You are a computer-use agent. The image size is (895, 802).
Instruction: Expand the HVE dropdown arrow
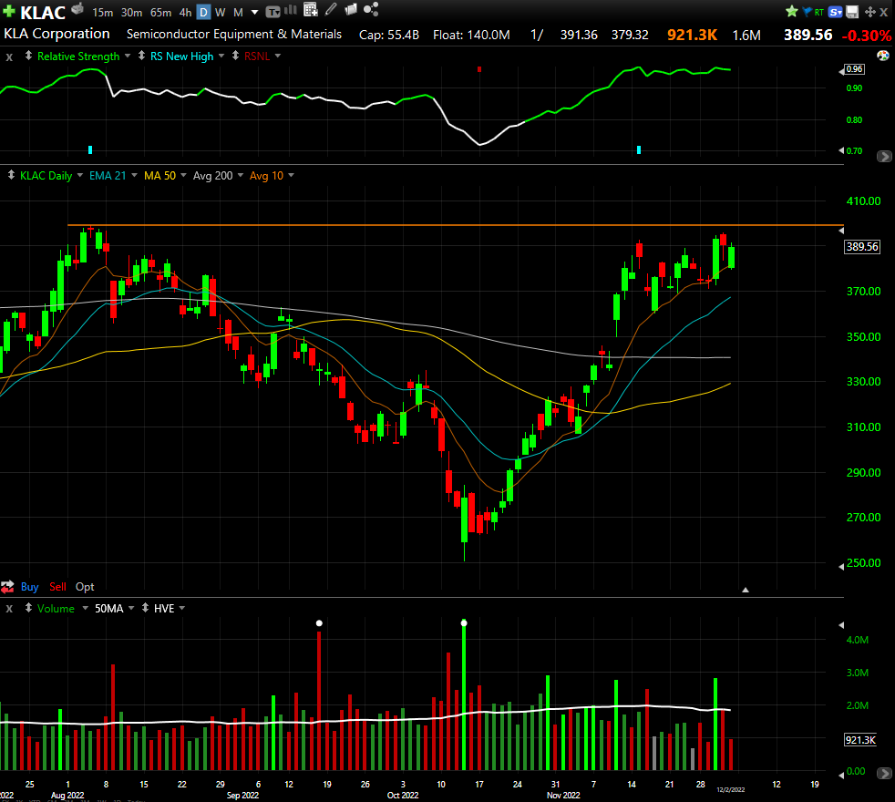182,608
